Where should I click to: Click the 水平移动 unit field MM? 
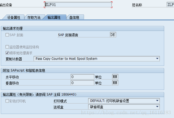(x=115, y=77)
